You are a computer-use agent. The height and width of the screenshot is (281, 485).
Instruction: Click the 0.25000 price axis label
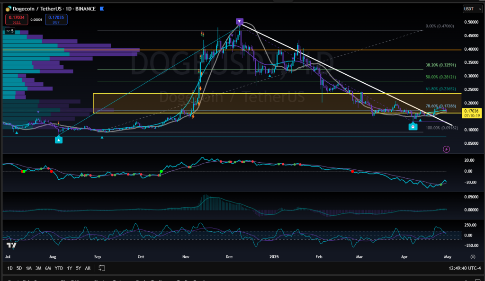tap(471, 89)
